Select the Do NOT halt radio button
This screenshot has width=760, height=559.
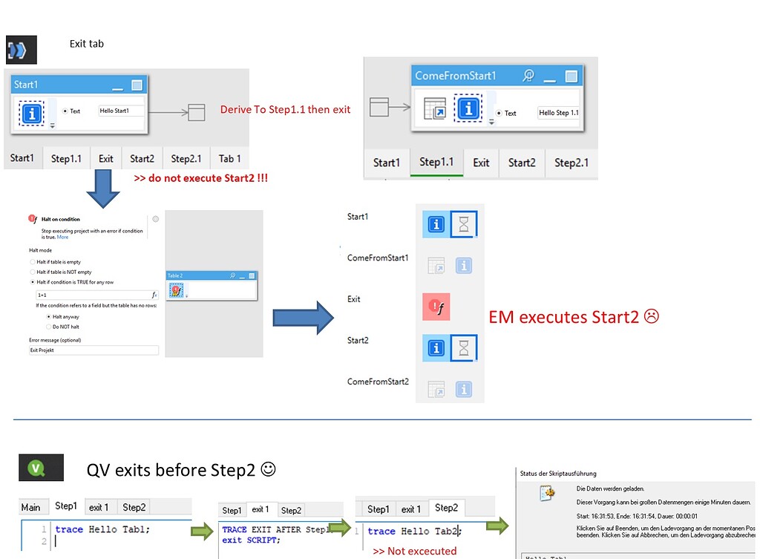[x=48, y=327]
